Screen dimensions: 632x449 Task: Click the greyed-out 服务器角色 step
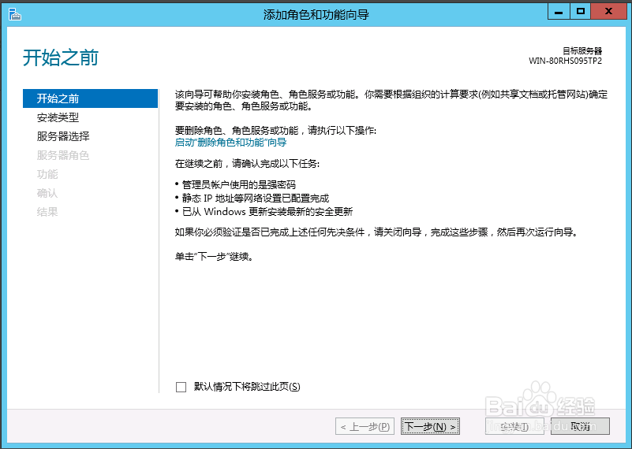click(63, 155)
